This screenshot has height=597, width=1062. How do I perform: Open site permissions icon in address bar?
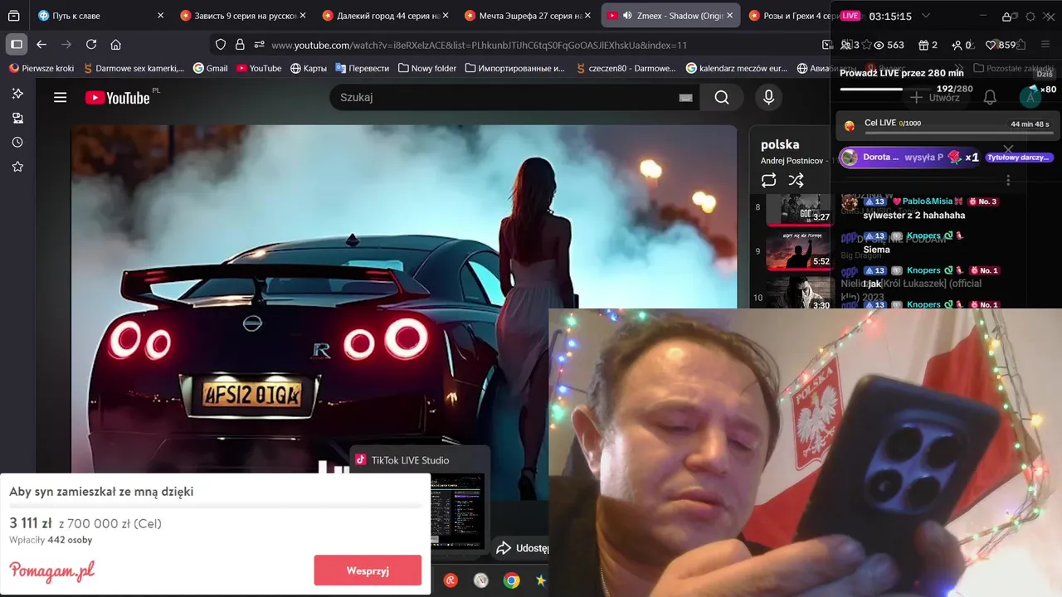[x=259, y=45]
